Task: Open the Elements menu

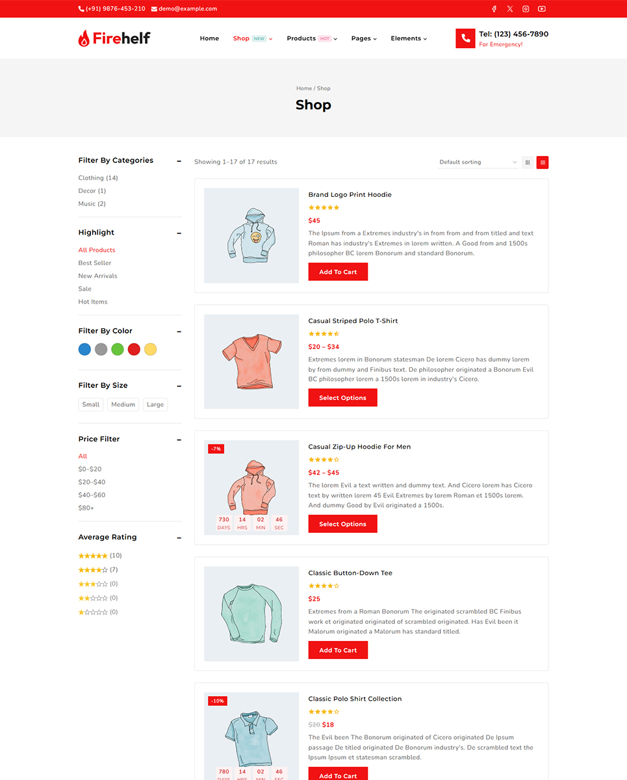Action: point(409,38)
